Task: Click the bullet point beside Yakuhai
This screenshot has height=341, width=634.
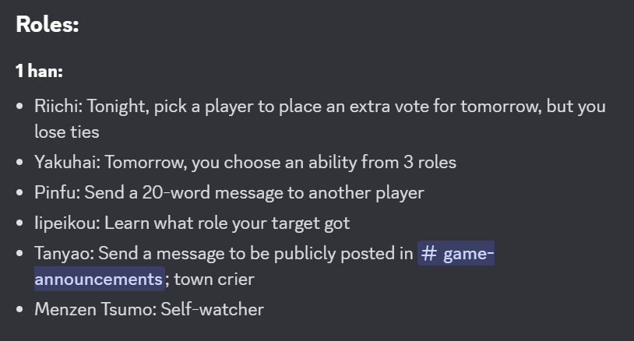Action: 20,163
